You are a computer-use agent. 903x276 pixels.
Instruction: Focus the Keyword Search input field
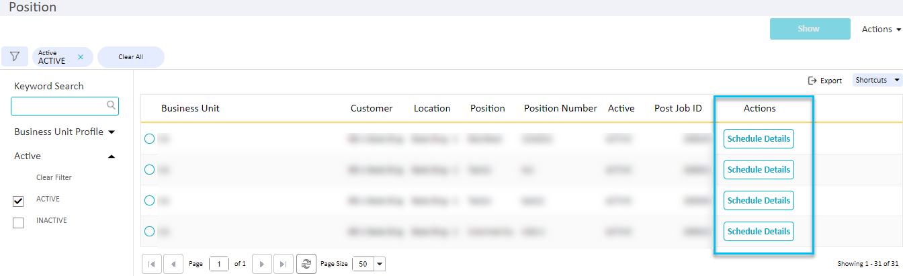[64, 105]
